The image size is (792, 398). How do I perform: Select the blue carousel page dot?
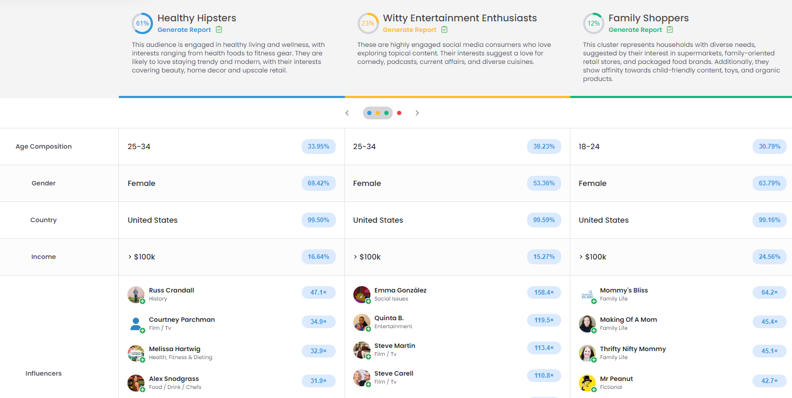[x=369, y=113]
